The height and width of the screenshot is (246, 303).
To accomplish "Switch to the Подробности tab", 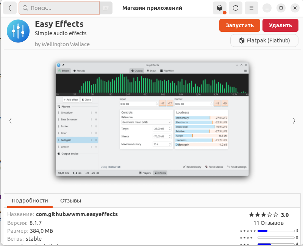I will (x=30, y=201).
